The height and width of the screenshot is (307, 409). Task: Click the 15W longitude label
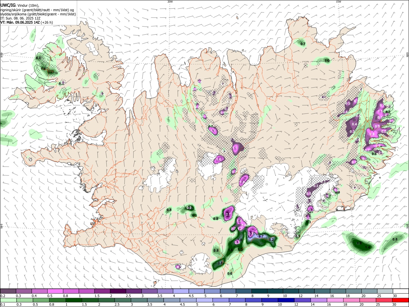338,2
